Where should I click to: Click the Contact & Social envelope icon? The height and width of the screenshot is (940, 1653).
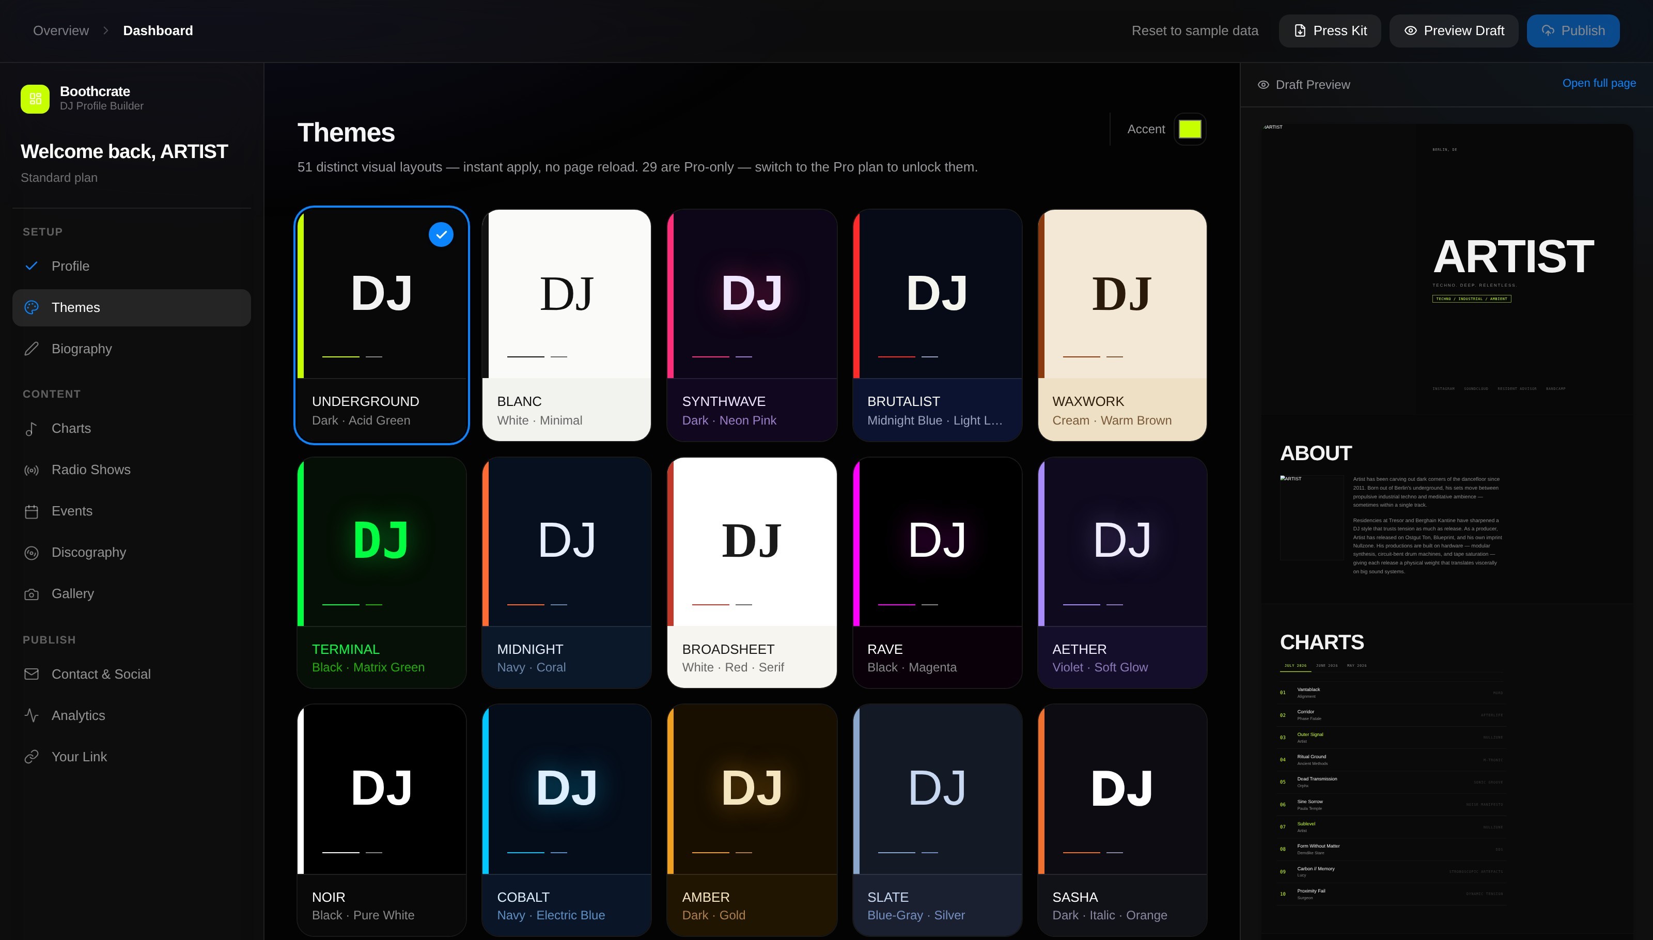(x=31, y=674)
